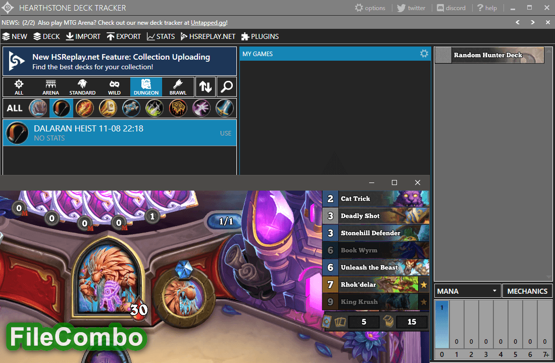Screen dimensions: 555x363
Task: Filter decks by Shaman class icon
Action: (178, 108)
